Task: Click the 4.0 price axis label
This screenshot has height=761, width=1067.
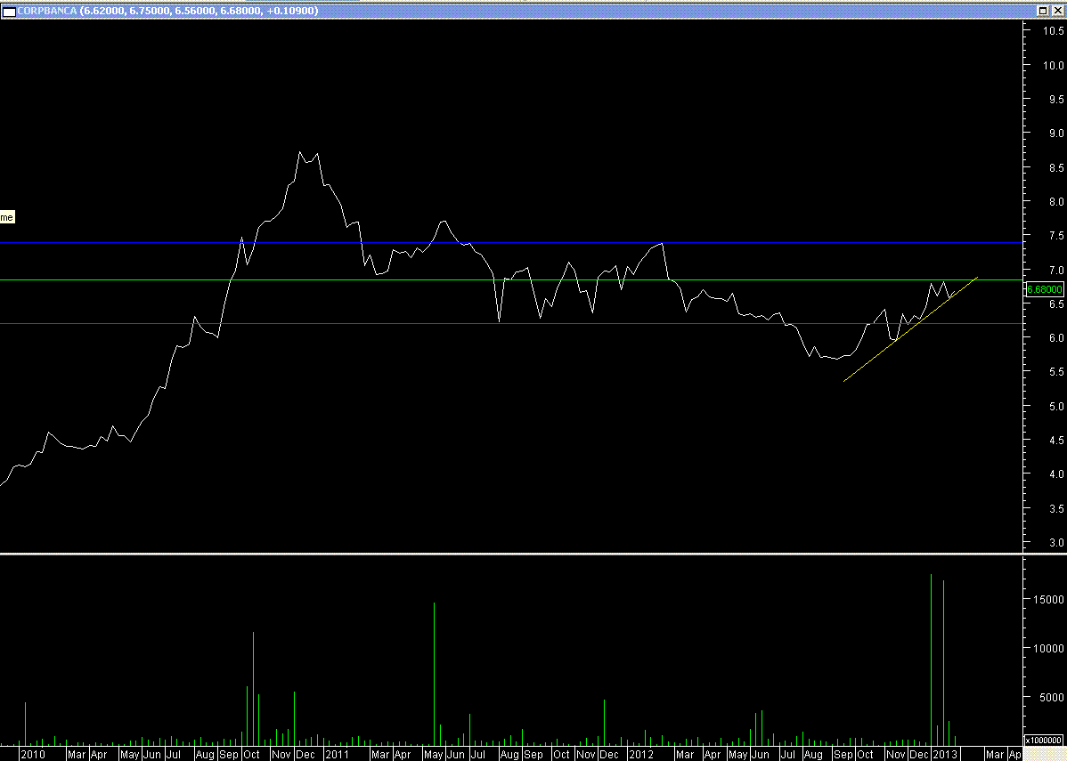Action: 1056,474
